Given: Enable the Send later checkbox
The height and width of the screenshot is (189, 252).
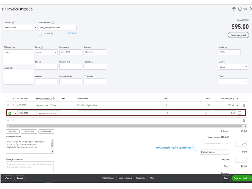Looking at the screenshot, I should (x=40, y=34).
